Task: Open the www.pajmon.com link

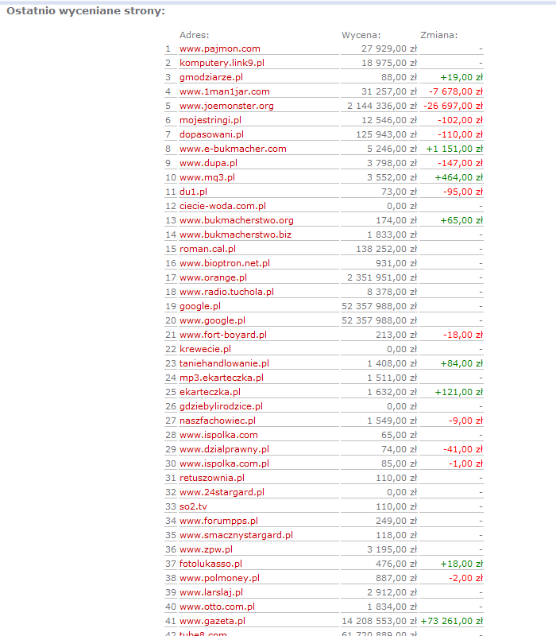Action: [219, 48]
